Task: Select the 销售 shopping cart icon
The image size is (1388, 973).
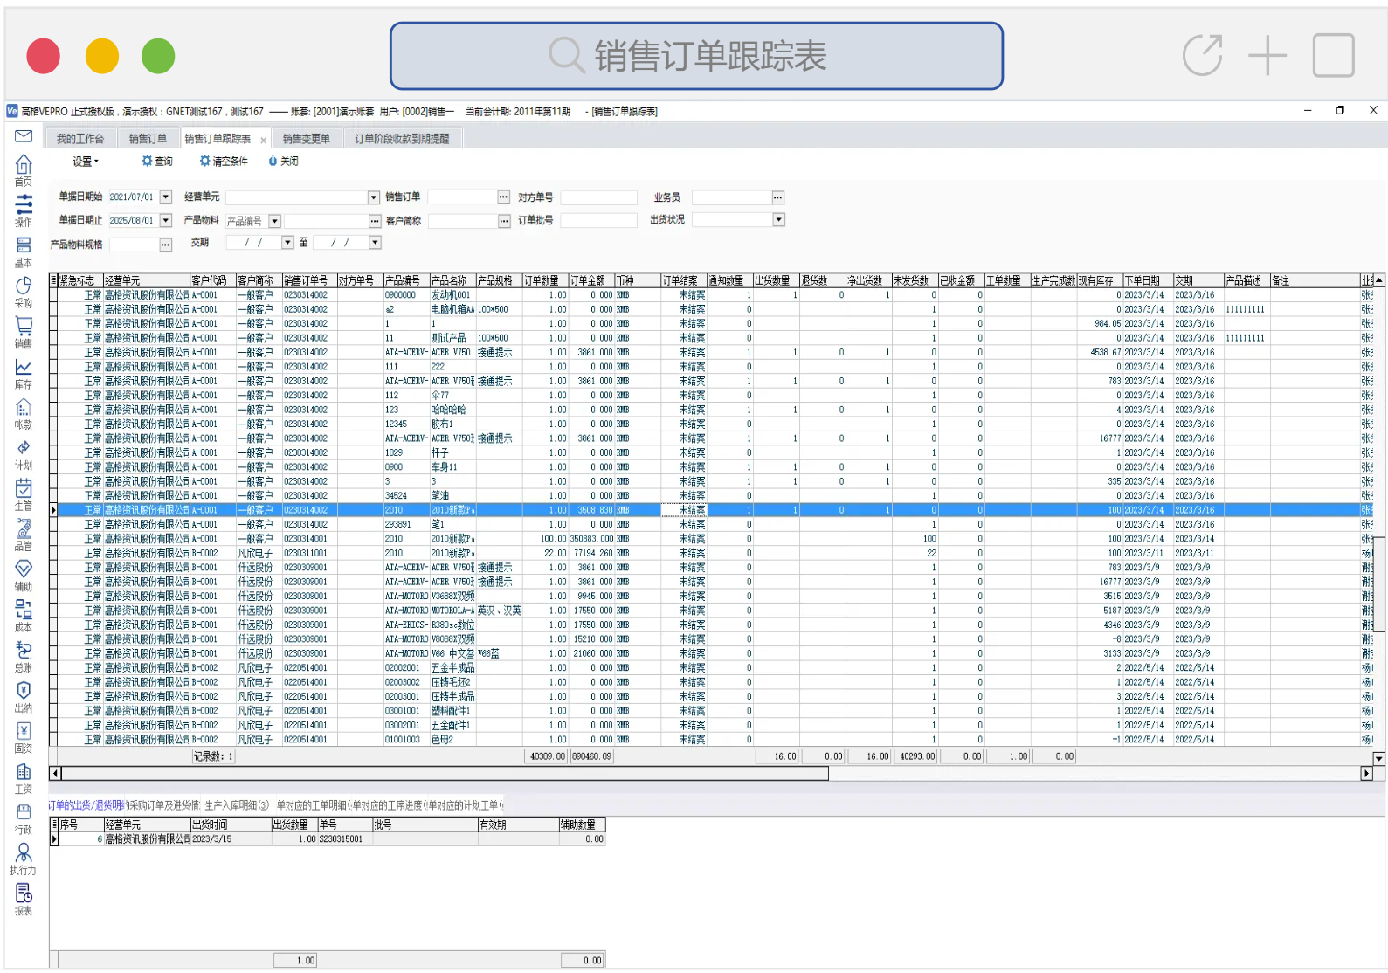Action: [x=24, y=328]
